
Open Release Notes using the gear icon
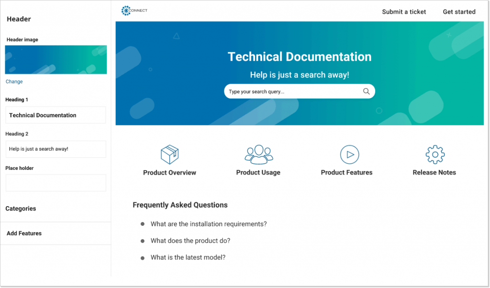click(x=434, y=154)
